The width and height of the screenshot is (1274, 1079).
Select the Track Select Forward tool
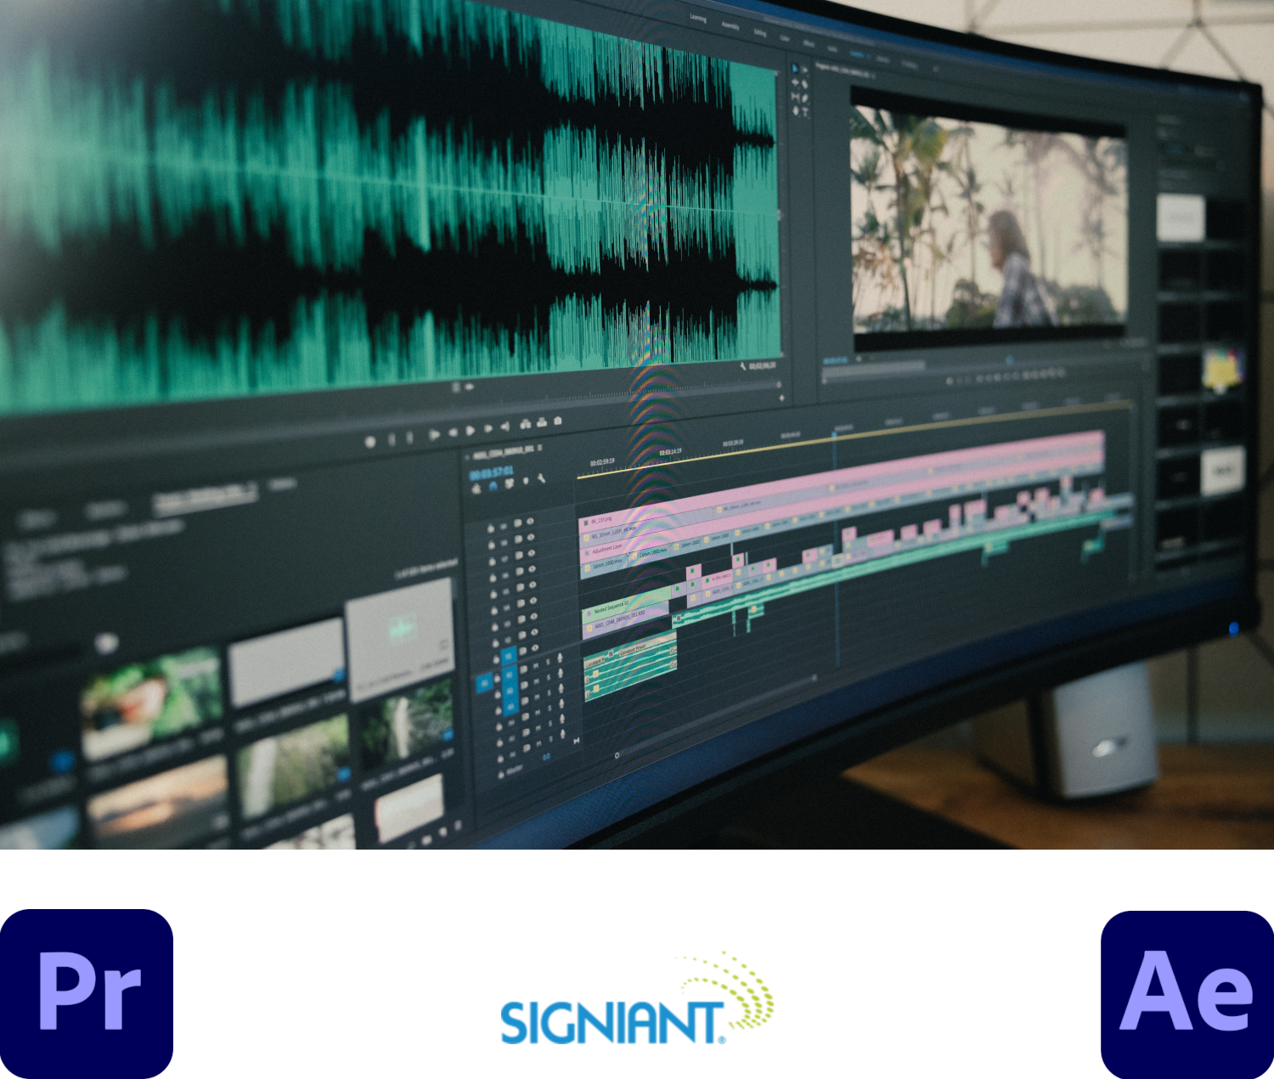coord(804,70)
